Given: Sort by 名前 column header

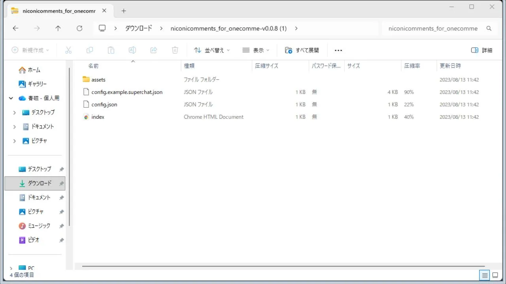Looking at the screenshot, I should tap(93, 66).
